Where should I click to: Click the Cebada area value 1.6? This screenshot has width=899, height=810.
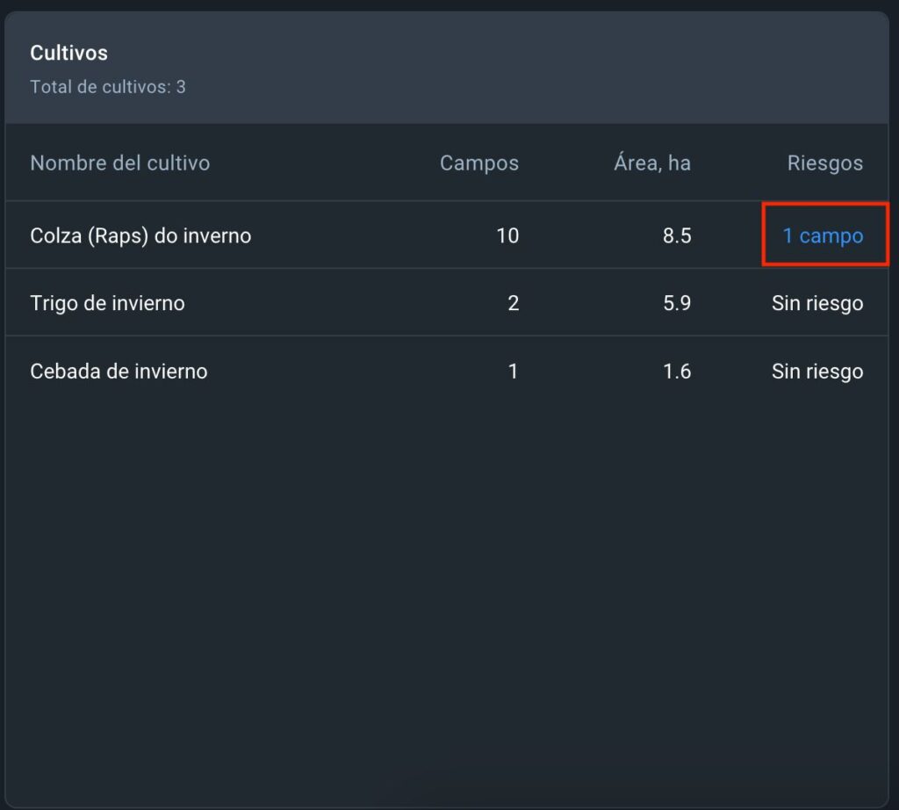pos(676,371)
